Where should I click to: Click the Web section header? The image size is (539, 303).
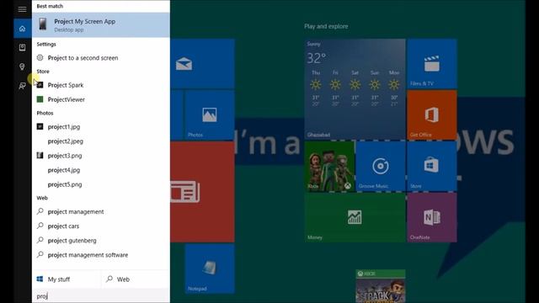click(42, 198)
